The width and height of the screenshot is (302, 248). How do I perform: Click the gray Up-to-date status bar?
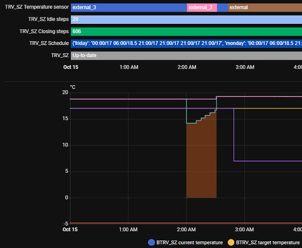pyautogui.click(x=186, y=55)
